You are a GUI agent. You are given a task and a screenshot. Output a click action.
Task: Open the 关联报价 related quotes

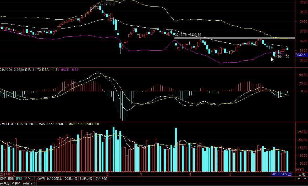(x=29, y=183)
